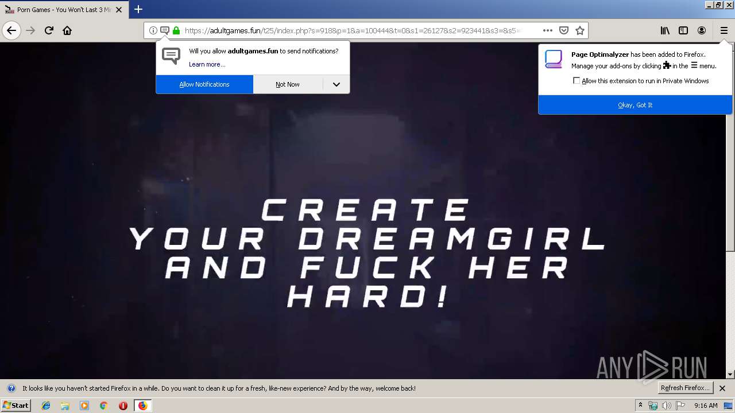Click Refresh Firefox button

(x=686, y=388)
